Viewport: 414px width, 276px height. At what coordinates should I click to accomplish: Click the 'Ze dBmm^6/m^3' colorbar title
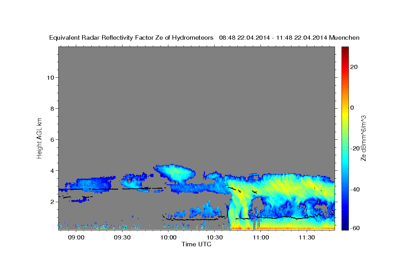pos(363,138)
